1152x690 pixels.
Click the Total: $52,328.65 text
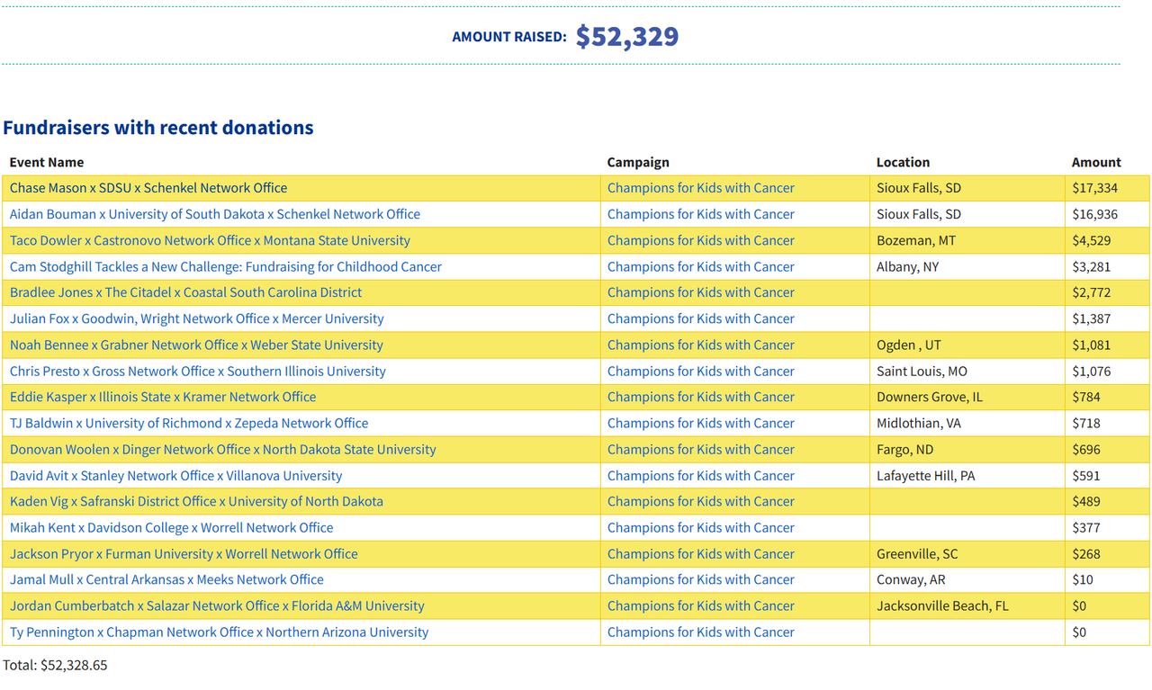pyautogui.click(x=55, y=666)
